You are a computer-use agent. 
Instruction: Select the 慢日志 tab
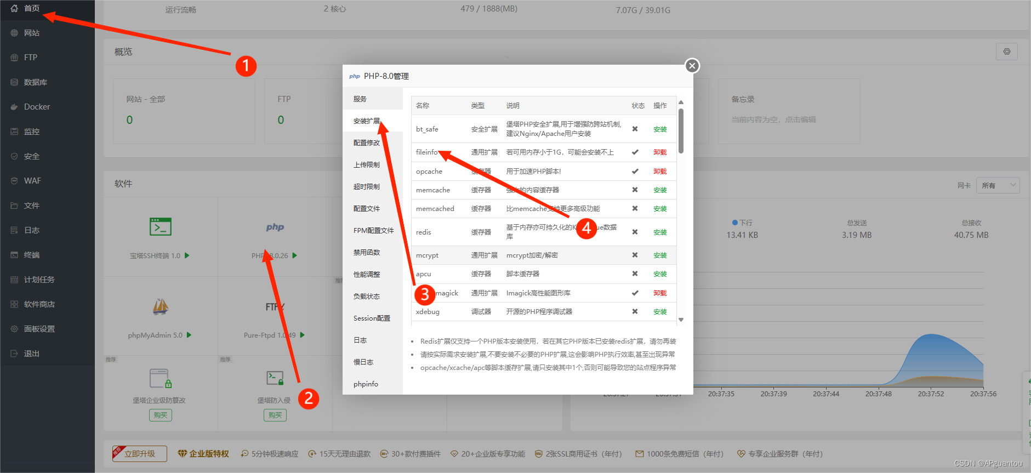(x=373, y=362)
